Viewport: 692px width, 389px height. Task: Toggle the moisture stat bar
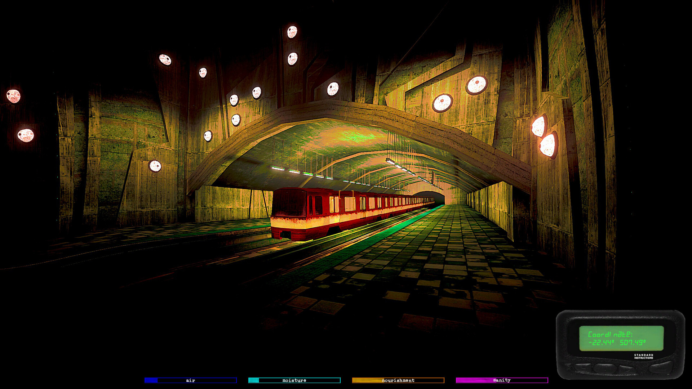(x=294, y=380)
